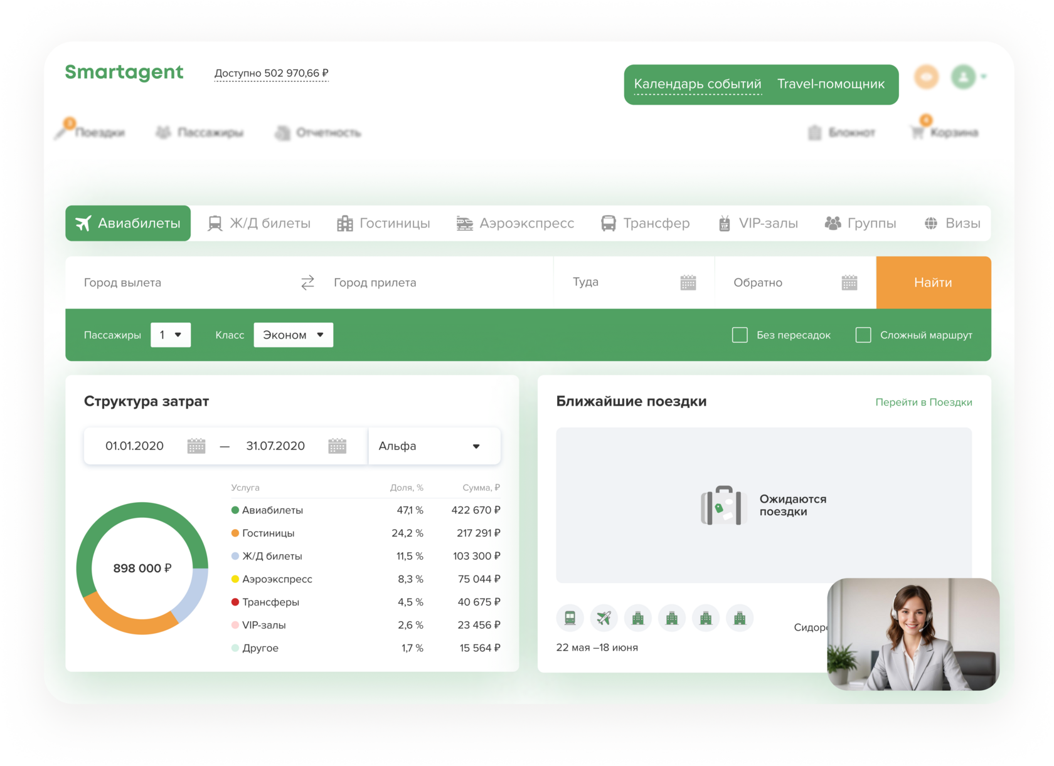Click the 31.07.2020 end date field
Screen dimensions: 1054x766
[x=275, y=446]
